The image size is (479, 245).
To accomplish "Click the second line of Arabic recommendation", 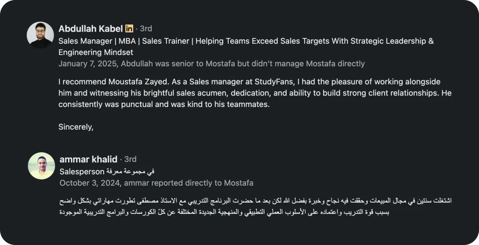I will [x=224, y=212].
